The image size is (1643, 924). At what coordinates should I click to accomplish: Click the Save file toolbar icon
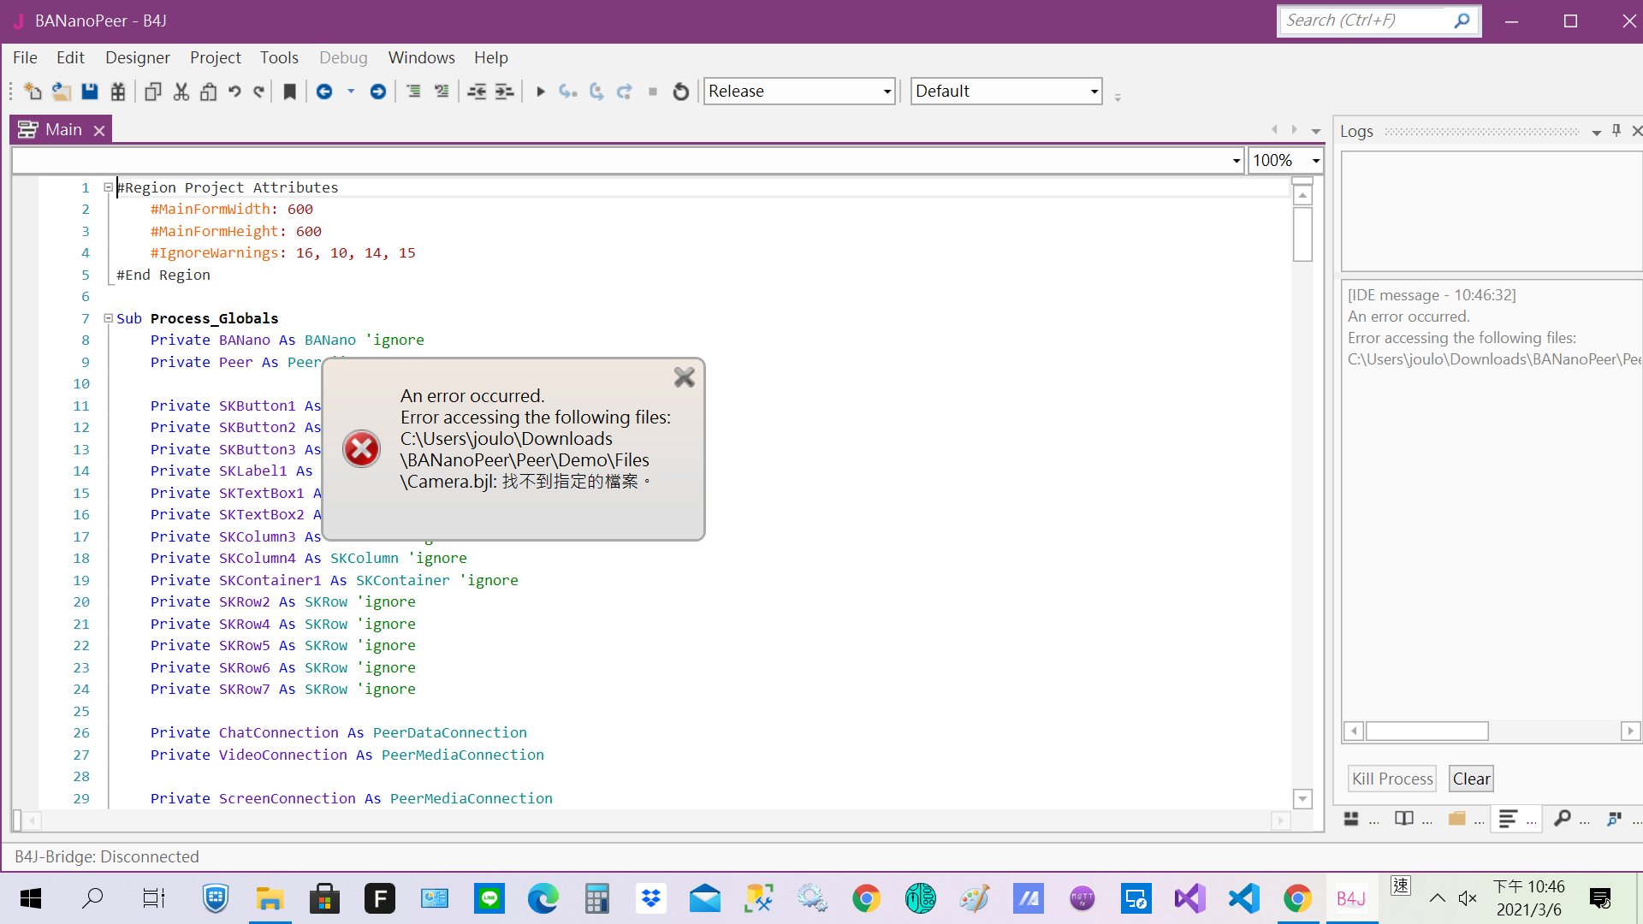coord(89,92)
